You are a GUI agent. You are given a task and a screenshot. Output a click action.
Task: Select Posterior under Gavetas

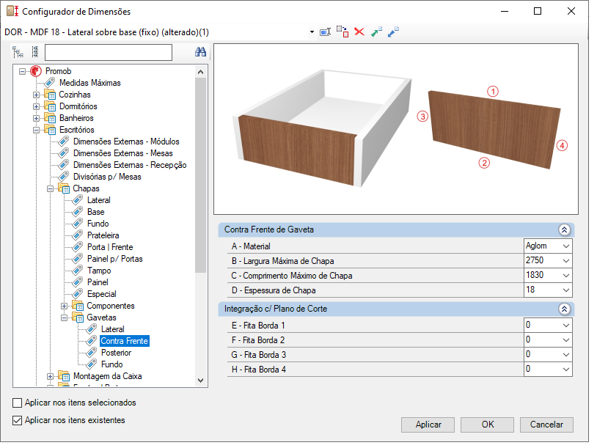(x=116, y=353)
